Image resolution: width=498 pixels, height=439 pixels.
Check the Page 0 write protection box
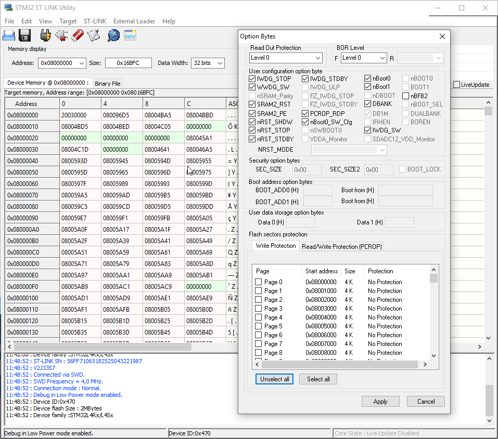point(259,282)
